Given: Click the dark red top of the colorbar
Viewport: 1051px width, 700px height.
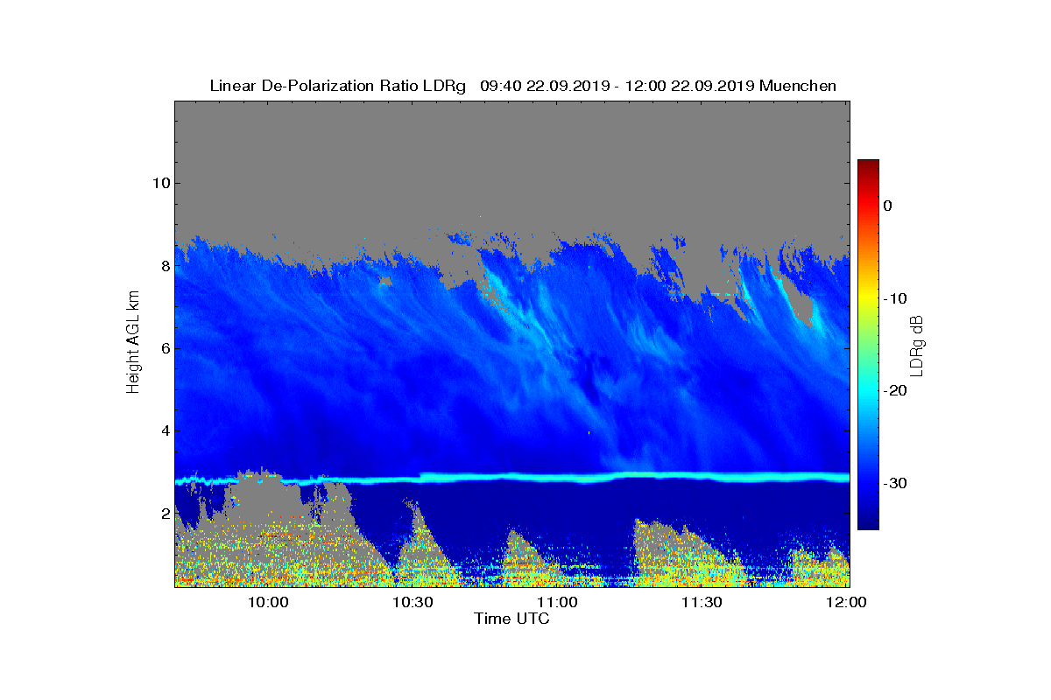Looking at the screenshot, I should (x=868, y=166).
